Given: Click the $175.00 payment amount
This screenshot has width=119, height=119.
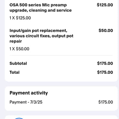Looking at the screenshot, I should [106, 102].
